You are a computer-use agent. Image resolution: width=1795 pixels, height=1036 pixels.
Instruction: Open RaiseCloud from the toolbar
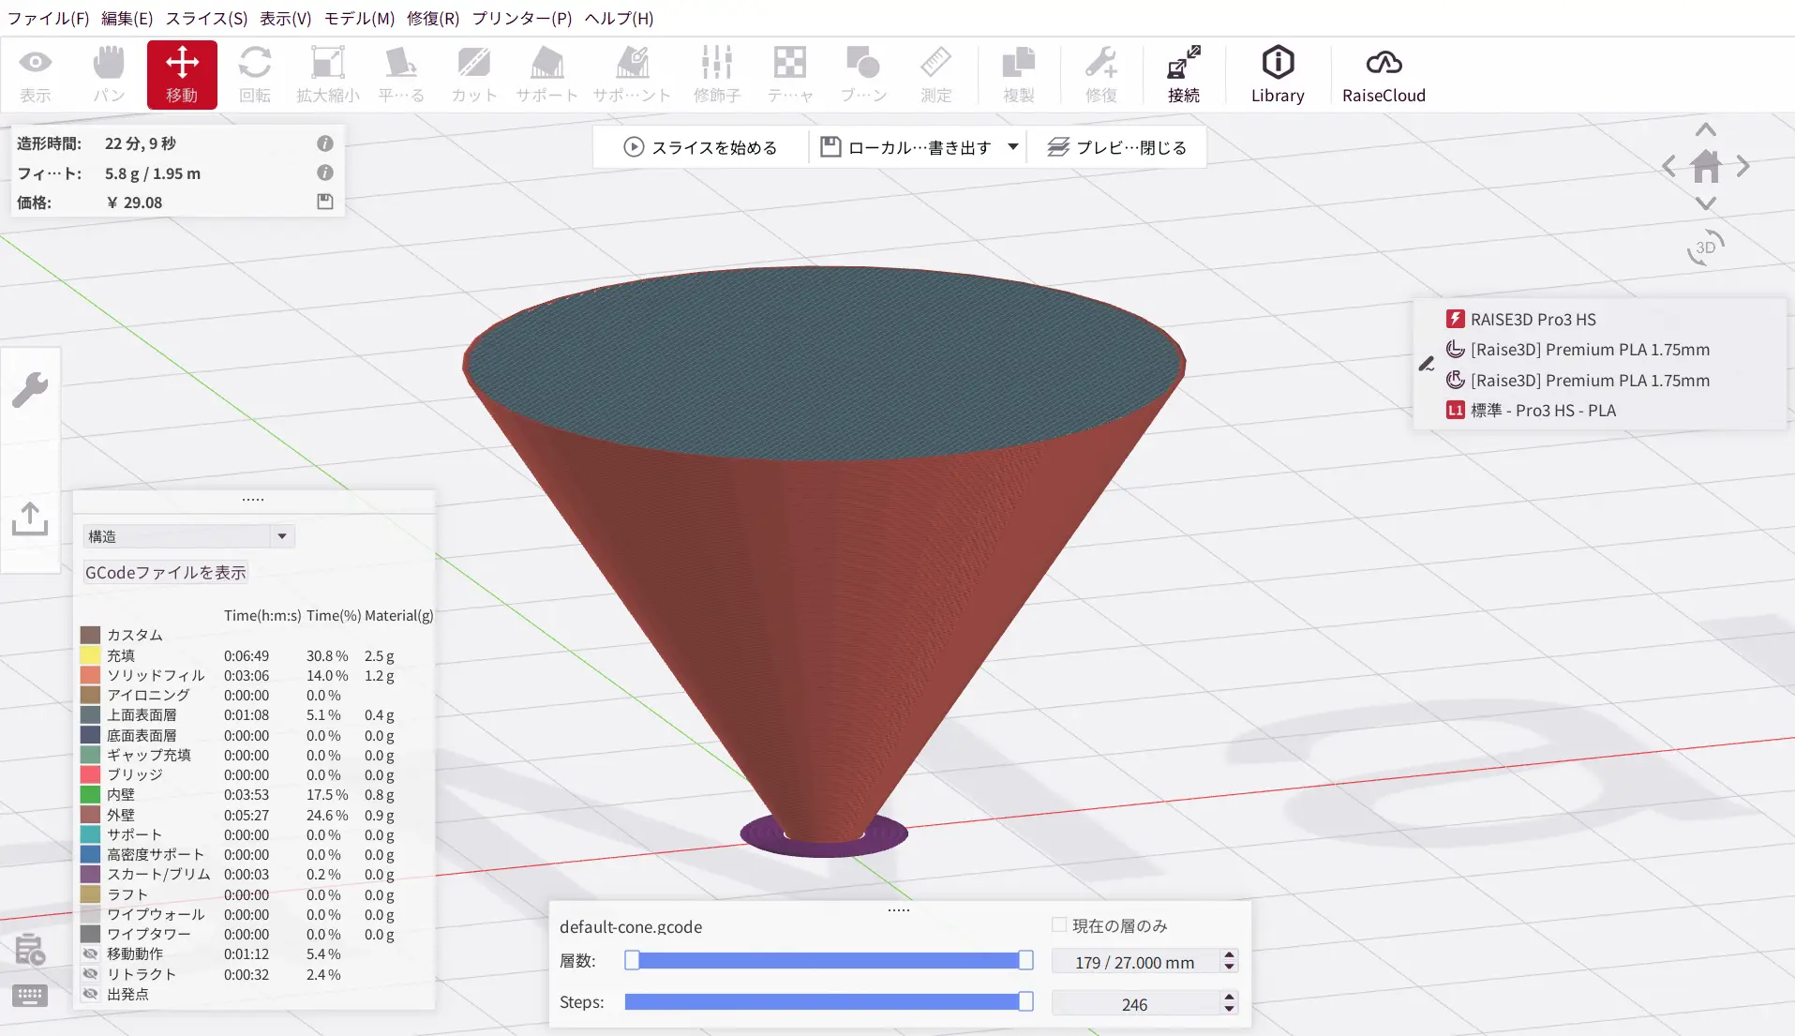tap(1383, 74)
